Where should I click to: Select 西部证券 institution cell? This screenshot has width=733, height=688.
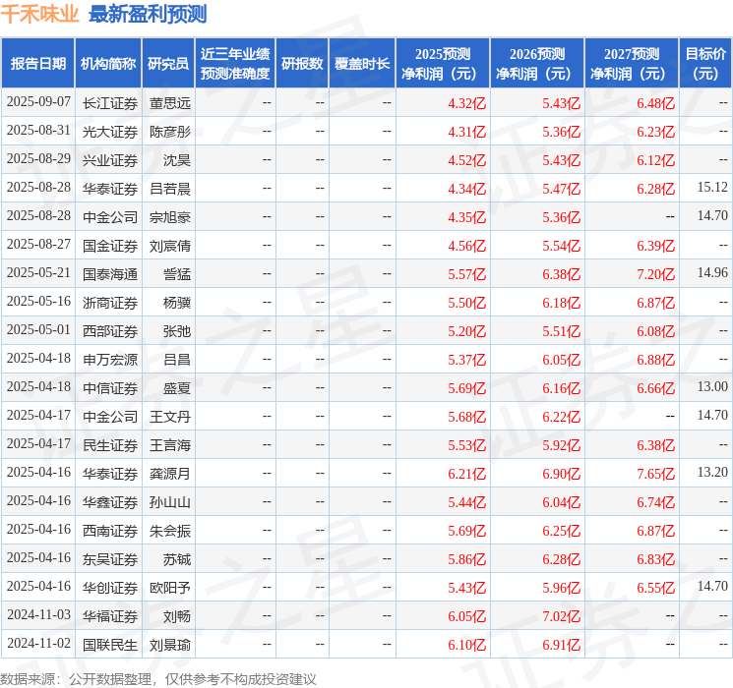(110, 330)
